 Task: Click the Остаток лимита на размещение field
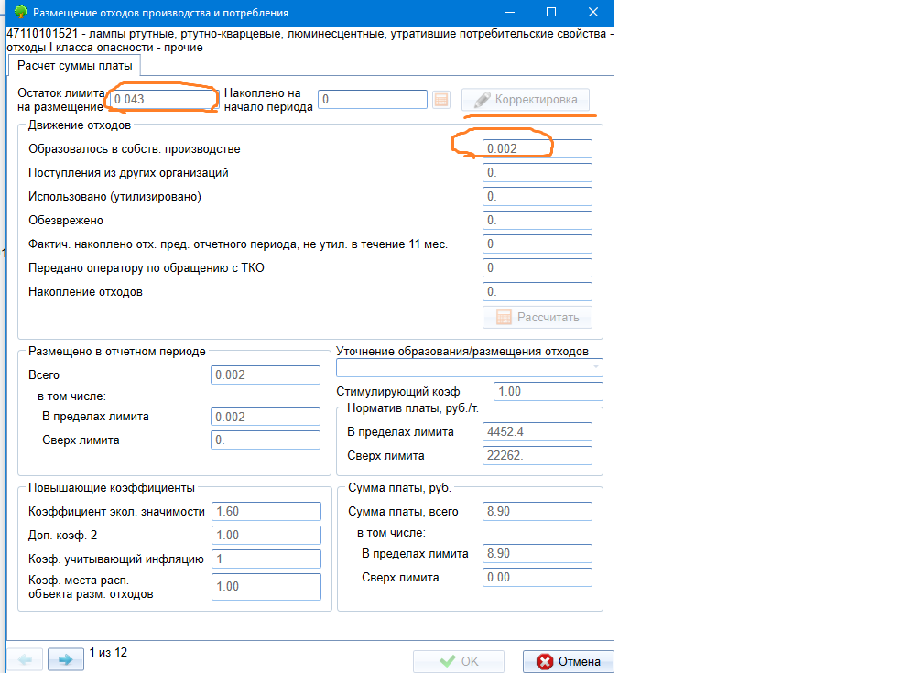[161, 99]
